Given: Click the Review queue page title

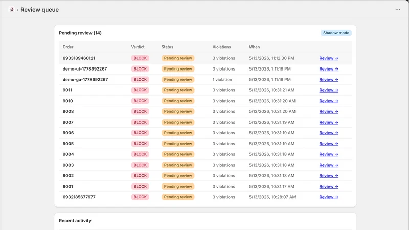Looking at the screenshot, I should click(40, 10).
